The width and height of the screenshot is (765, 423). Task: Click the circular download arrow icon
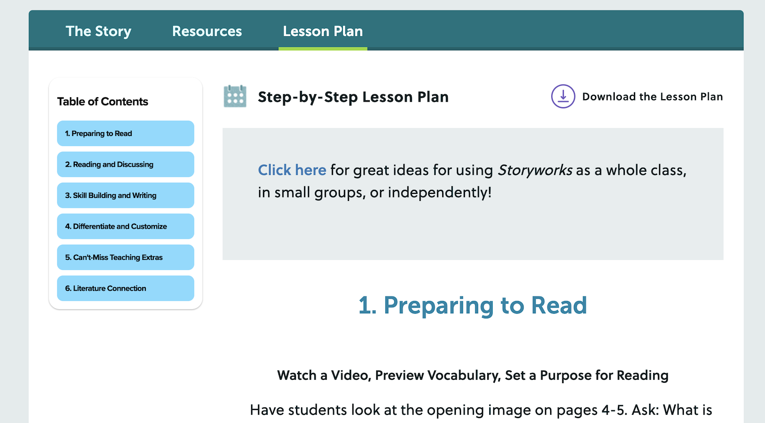tap(563, 96)
